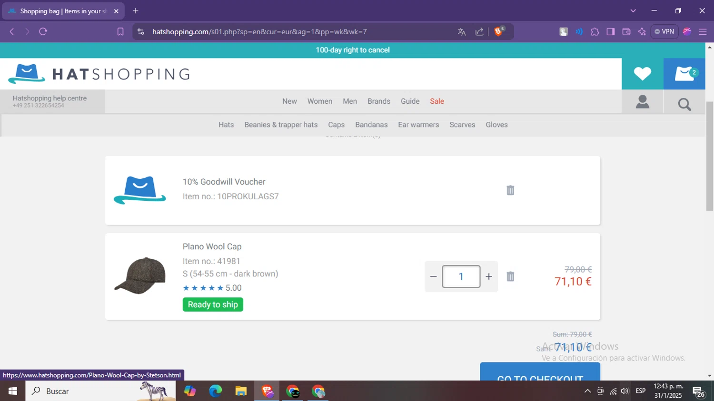Toggle the VPN button

point(664,31)
